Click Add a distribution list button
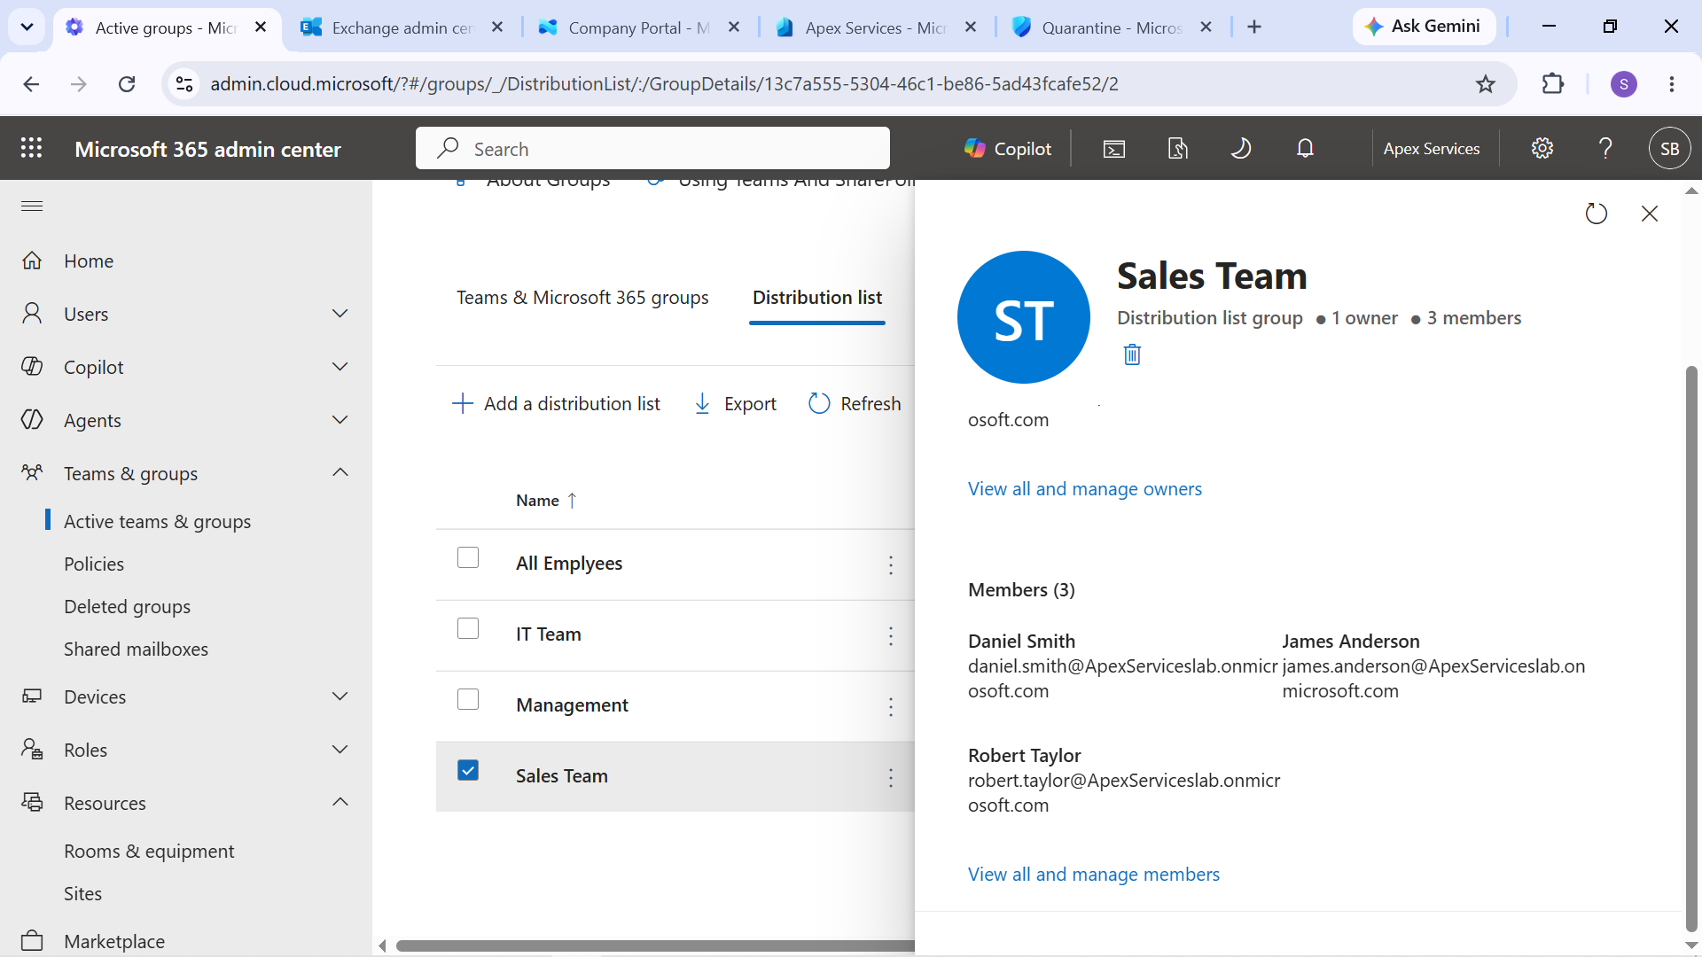The width and height of the screenshot is (1702, 957). pos(556,404)
